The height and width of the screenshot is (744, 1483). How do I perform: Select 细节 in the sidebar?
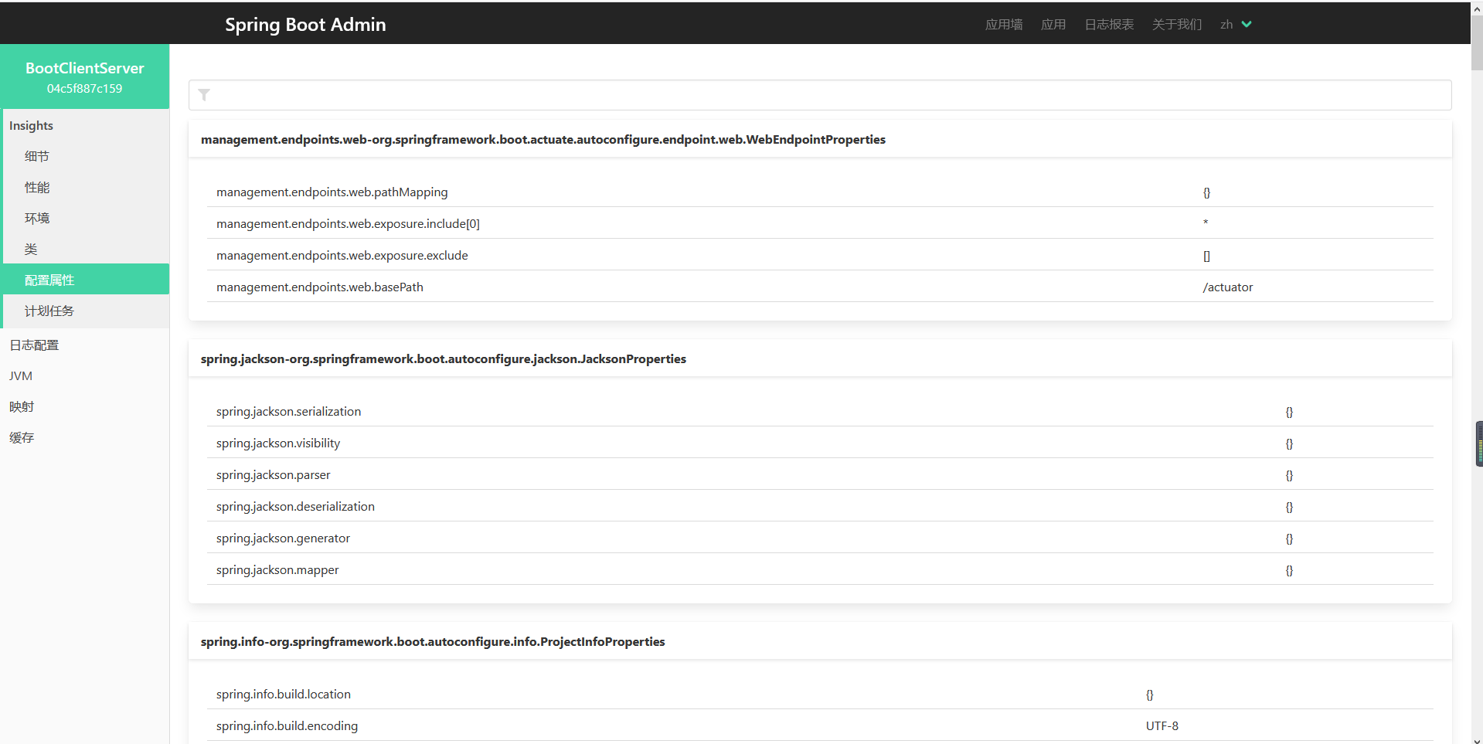tap(37, 156)
